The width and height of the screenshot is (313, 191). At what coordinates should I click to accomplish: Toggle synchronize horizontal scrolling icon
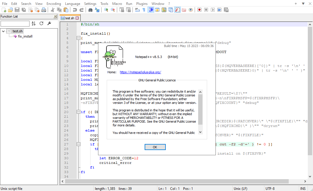click(128, 10)
